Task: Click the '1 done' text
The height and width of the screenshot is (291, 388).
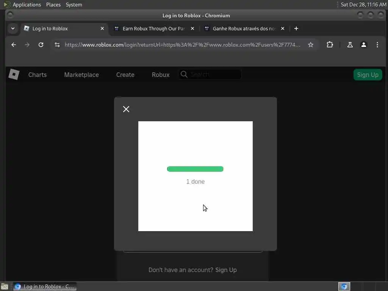Action: coord(196,181)
